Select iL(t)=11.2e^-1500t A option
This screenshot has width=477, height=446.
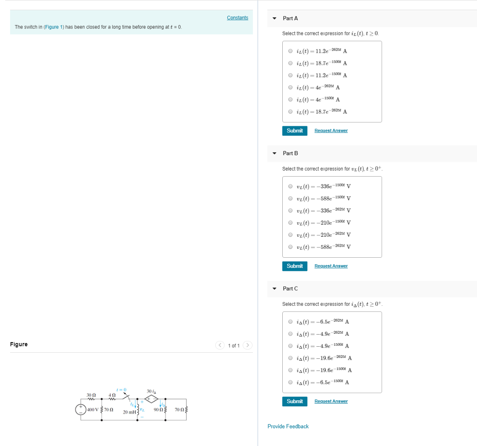pyautogui.click(x=290, y=75)
